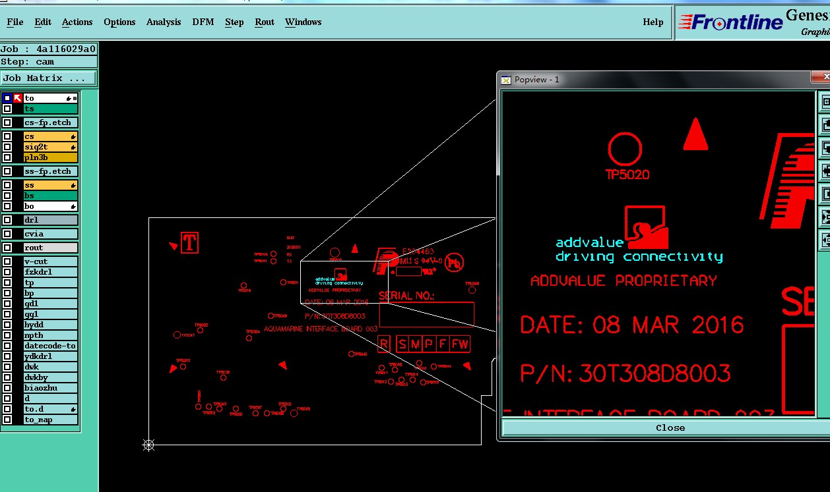
Task: Check the to_map layer box
Action: (x=7, y=420)
